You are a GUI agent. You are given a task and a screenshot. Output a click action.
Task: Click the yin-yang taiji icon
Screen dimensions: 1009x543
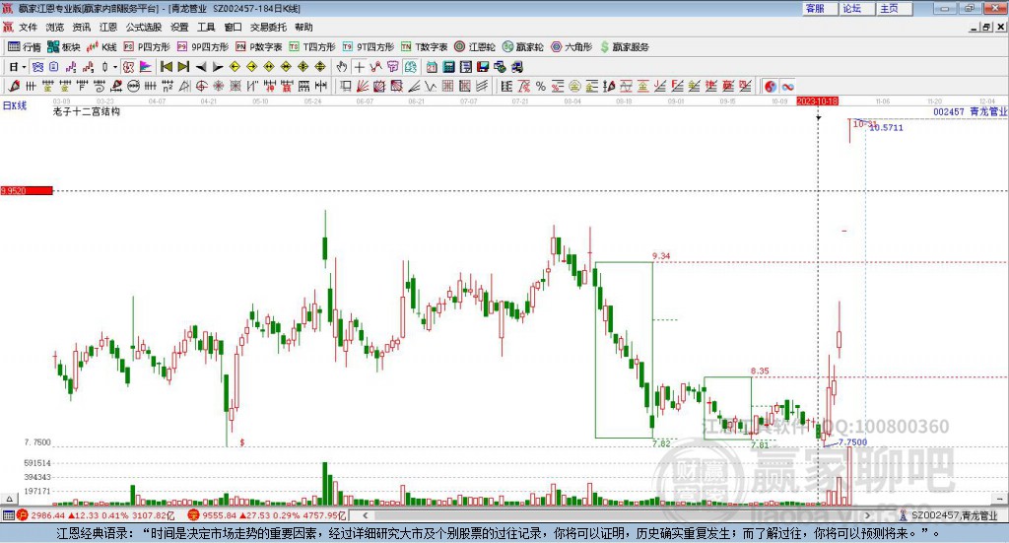[771, 86]
